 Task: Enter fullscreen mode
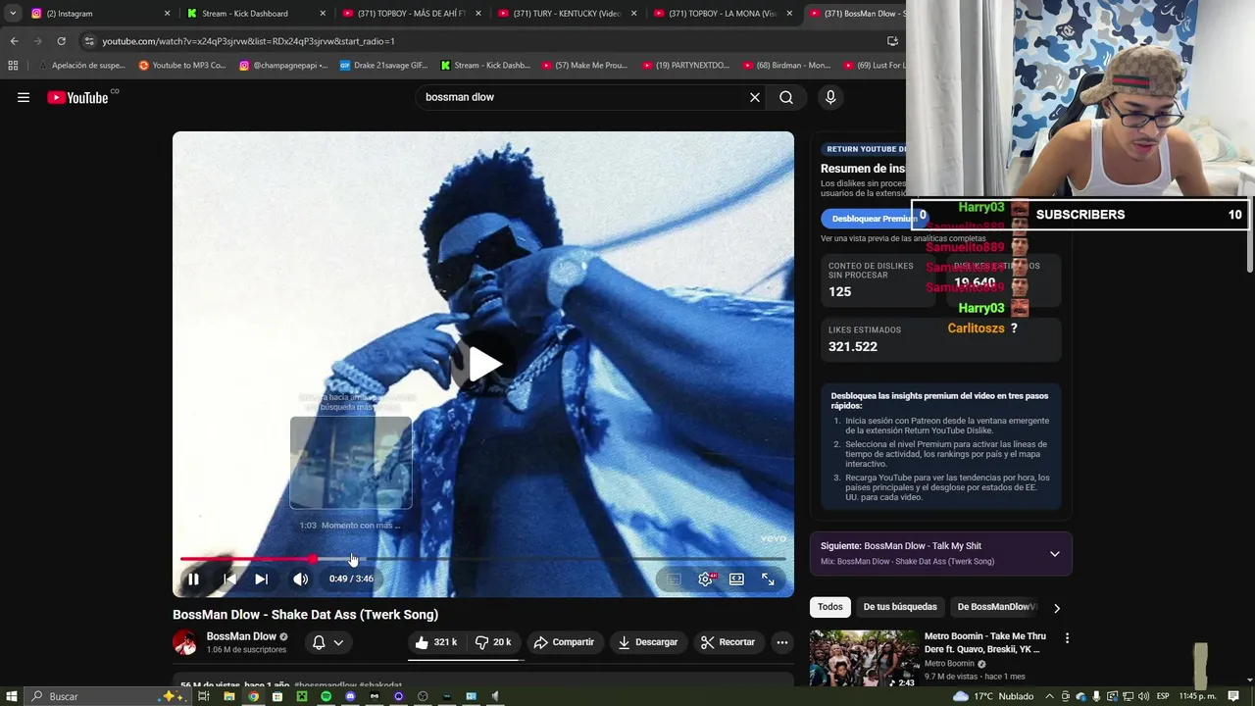pos(768,579)
